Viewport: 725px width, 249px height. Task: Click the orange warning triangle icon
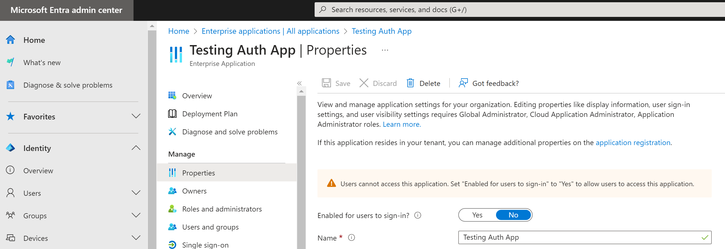click(332, 183)
